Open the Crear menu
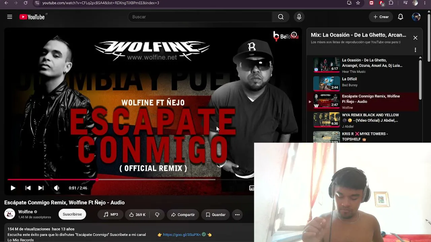The image size is (431, 242). [381, 17]
